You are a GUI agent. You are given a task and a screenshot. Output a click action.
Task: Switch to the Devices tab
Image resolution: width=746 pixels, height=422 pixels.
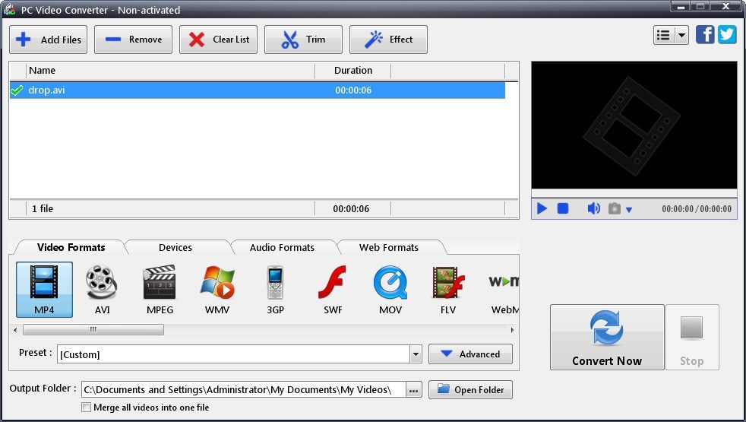175,247
